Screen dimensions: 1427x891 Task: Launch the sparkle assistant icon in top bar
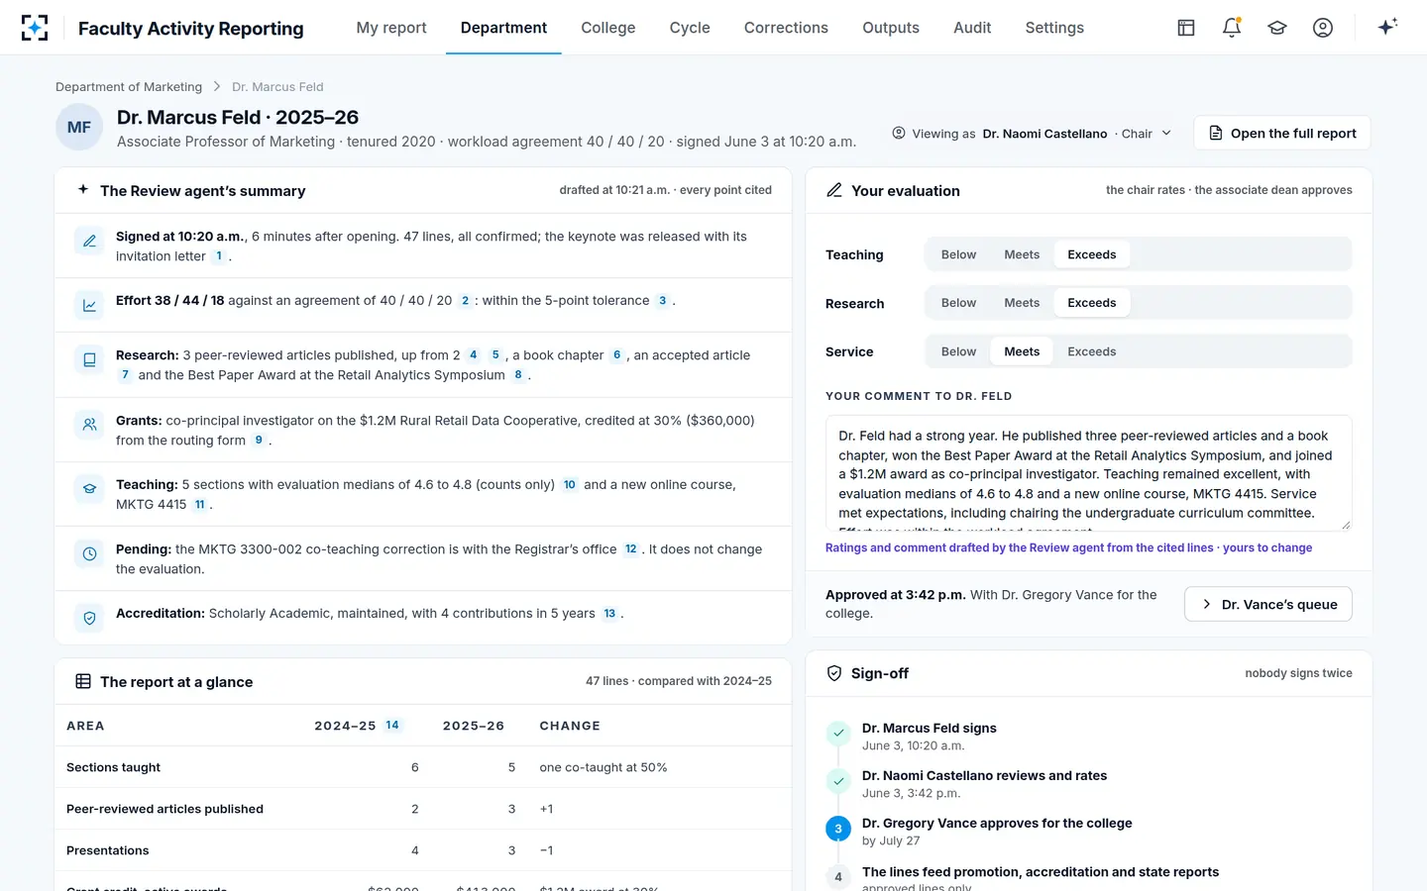point(1387,27)
